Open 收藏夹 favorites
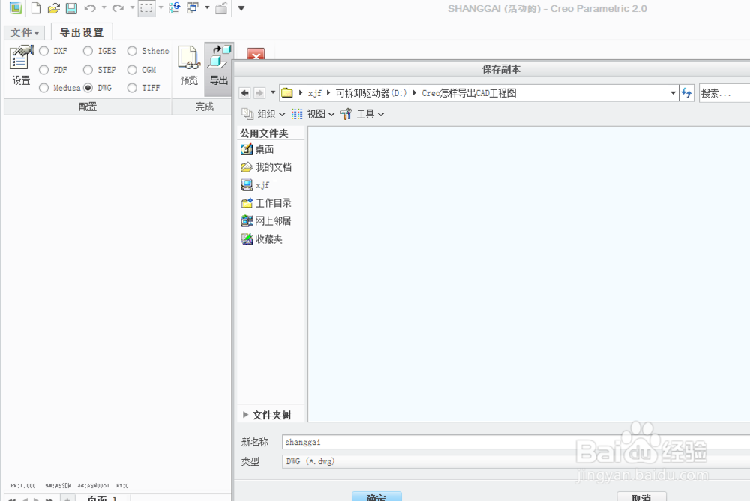Screen dimensions: 750x501 click(262, 238)
